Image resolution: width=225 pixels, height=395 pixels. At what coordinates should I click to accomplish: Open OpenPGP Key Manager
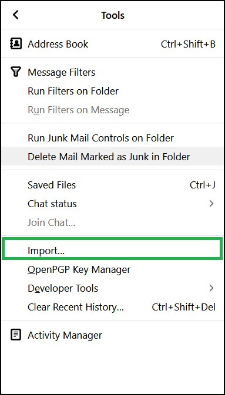tap(113, 269)
